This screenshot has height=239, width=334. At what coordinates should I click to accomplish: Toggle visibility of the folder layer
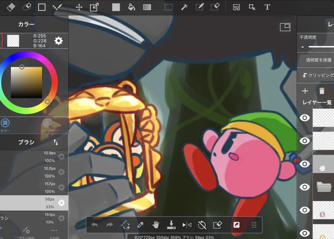(305, 187)
